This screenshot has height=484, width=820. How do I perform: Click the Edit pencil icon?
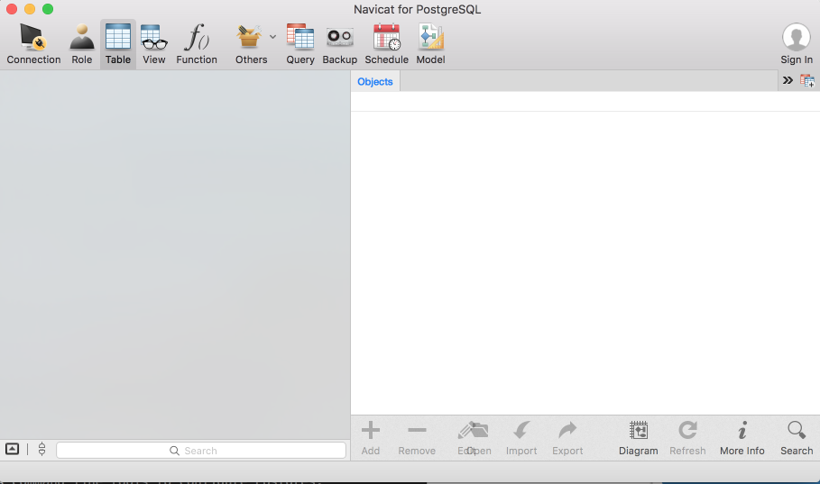coord(465,432)
